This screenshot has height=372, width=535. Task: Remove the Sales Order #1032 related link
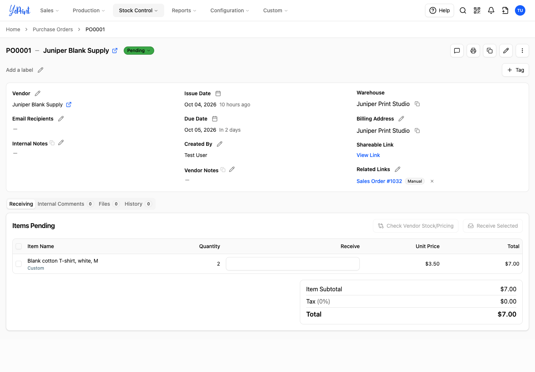tap(432, 181)
